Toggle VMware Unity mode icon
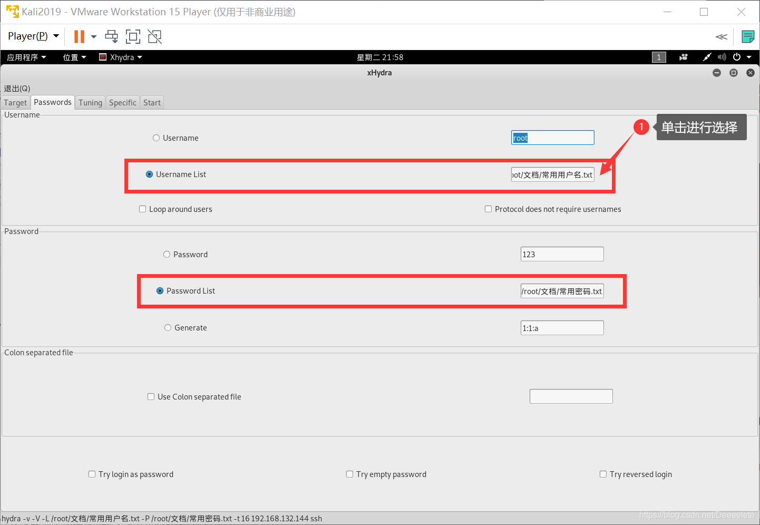760x525 pixels. (x=155, y=36)
